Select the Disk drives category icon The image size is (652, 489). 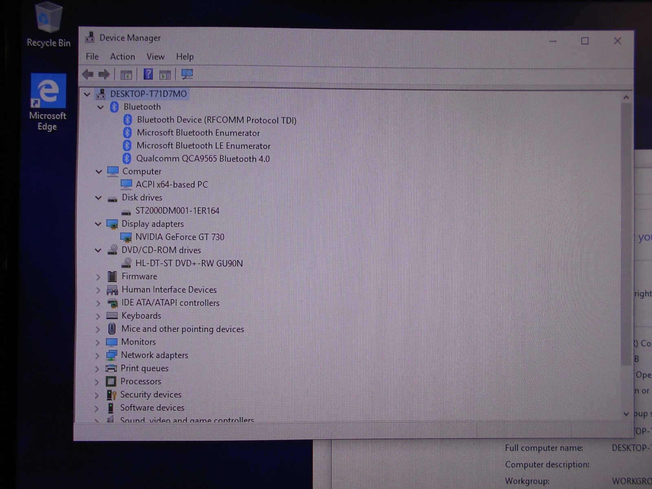click(112, 198)
